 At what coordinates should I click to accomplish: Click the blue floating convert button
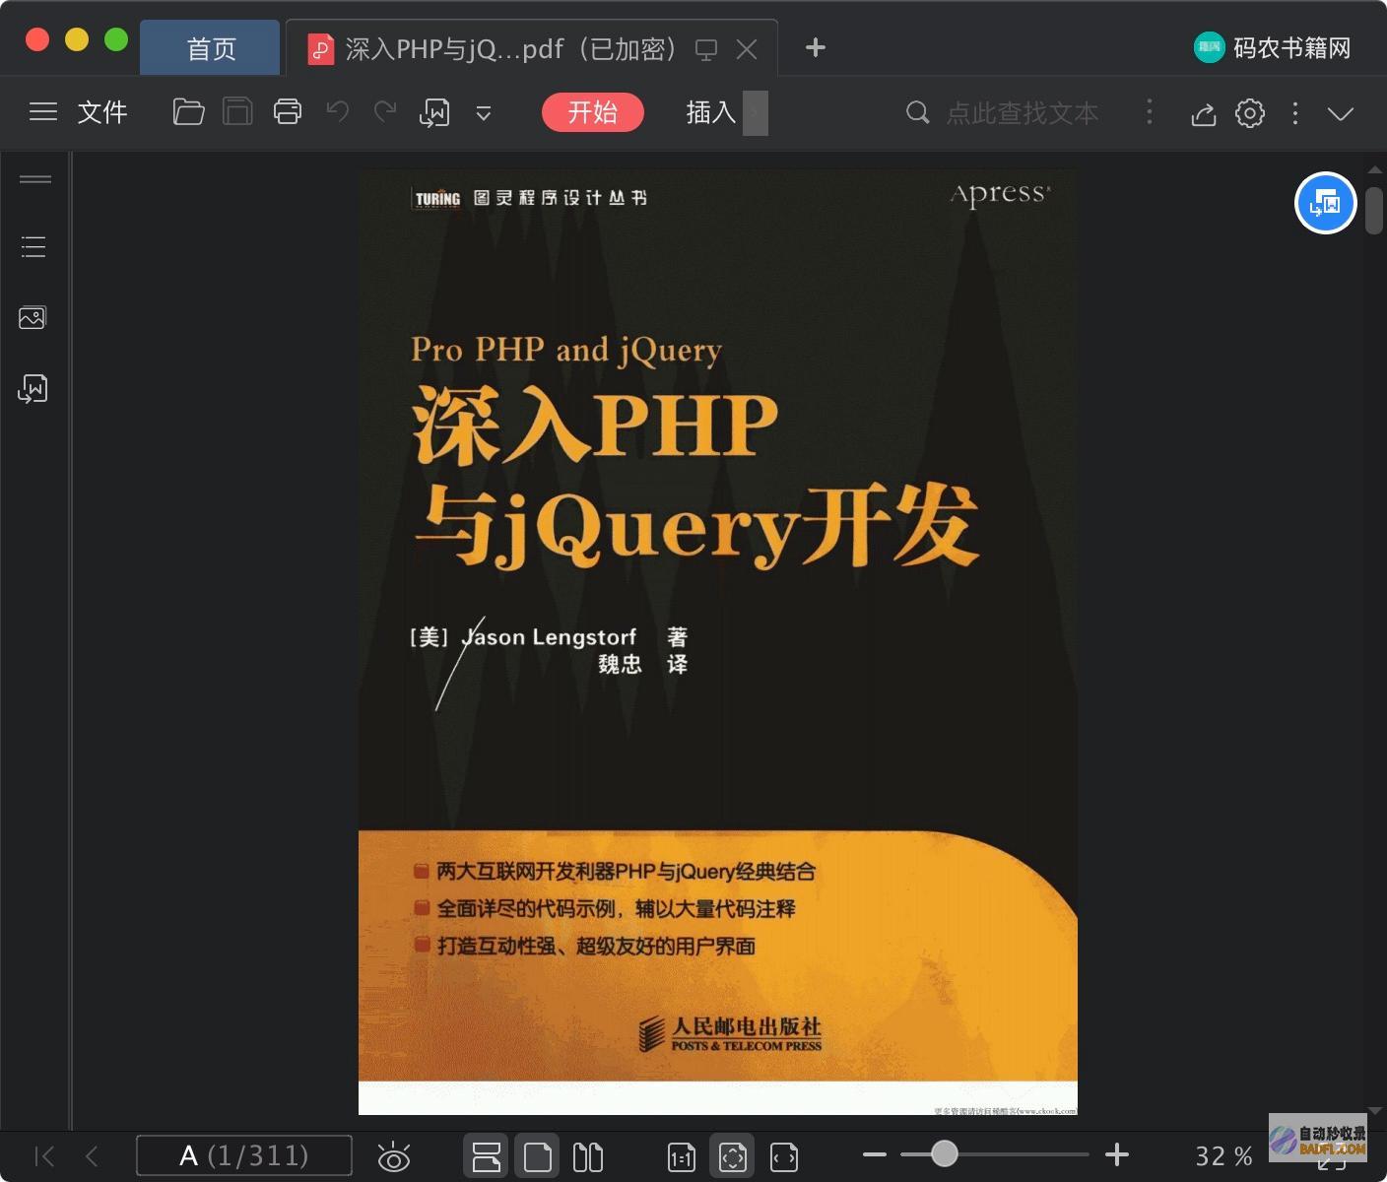(x=1325, y=203)
